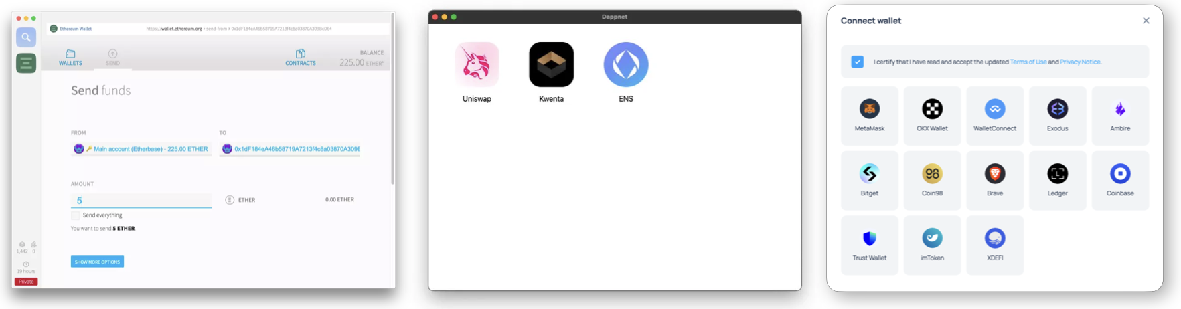Close the Connect wallet dialog
This screenshot has height=309, width=1181.
pyautogui.click(x=1146, y=21)
